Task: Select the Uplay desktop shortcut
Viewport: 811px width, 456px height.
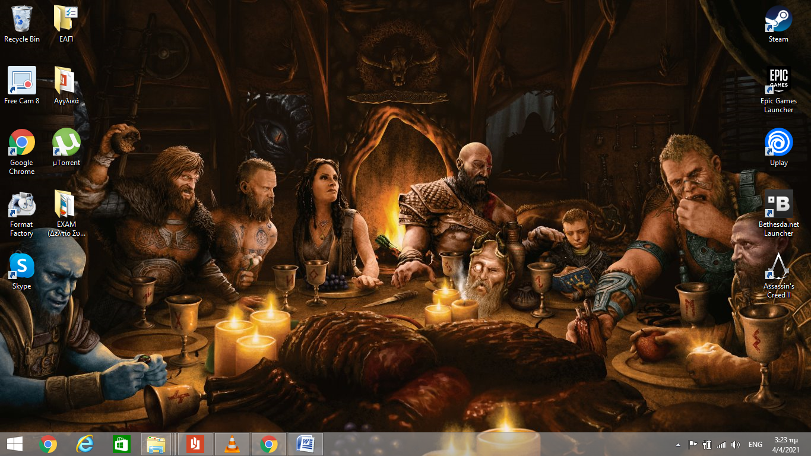Action: pos(778,147)
